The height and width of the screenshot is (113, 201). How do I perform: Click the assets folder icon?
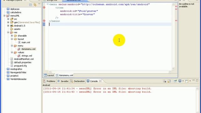click(12, 29)
